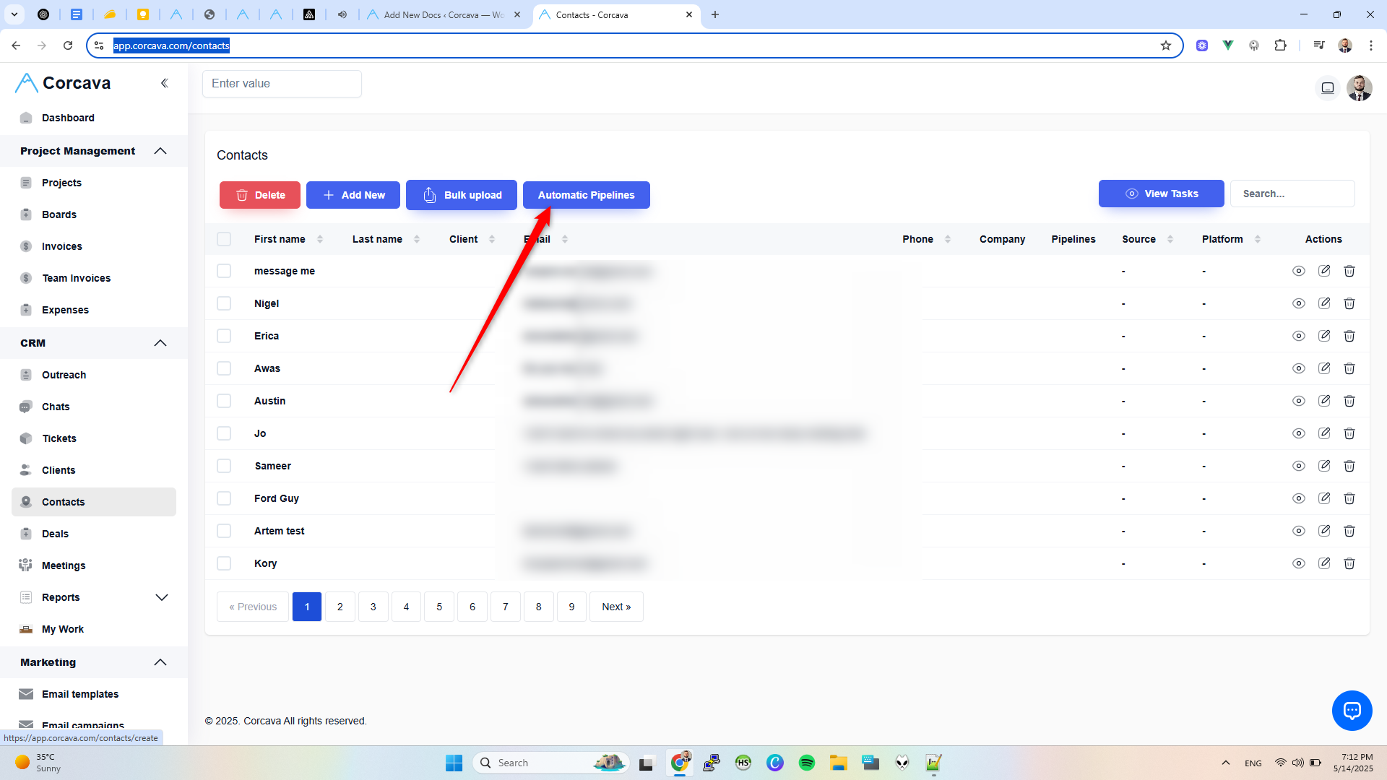Click the edit icon for Nigel's row
Screen dimensions: 1387x780
tap(1324, 303)
